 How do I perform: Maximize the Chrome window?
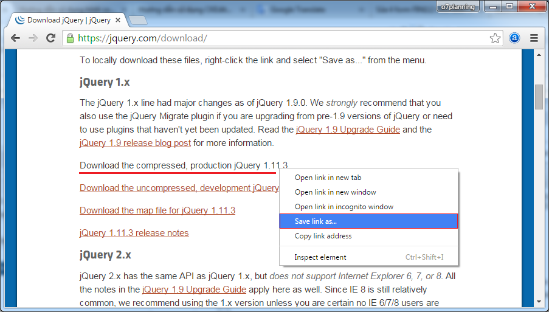coord(509,6)
